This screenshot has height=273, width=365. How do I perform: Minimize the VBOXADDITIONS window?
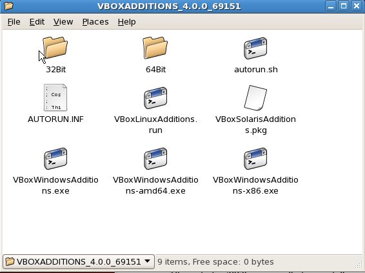click(331, 6)
